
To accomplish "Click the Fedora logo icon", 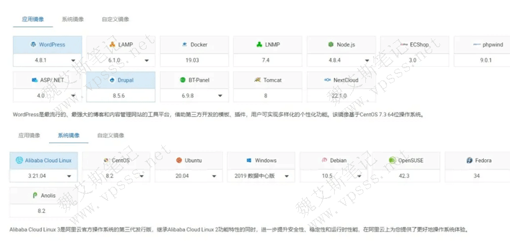I will click(469, 160).
